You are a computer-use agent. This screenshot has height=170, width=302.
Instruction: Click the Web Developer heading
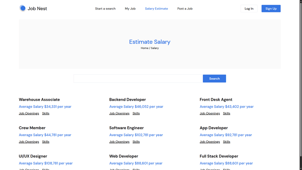point(124,156)
